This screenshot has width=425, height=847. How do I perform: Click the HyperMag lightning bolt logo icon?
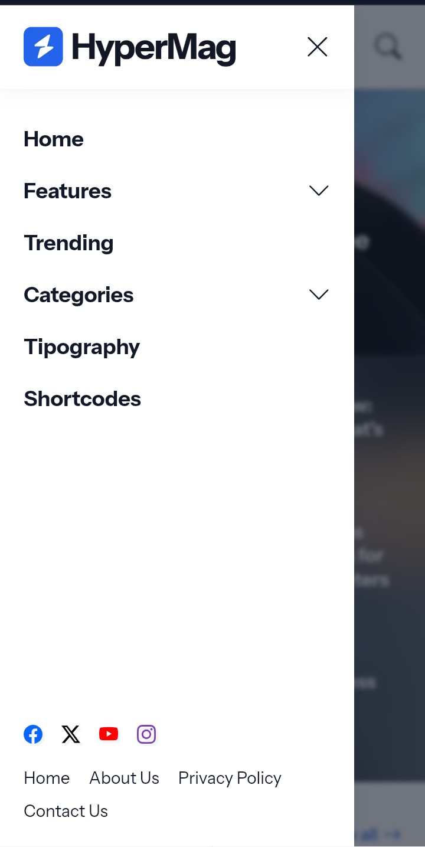click(x=43, y=47)
